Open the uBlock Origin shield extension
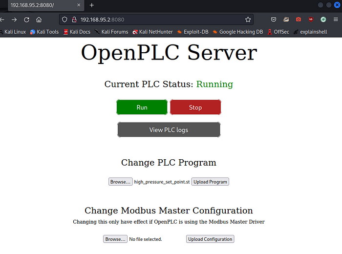The height and width of the screenshot is (254, 342). [311, 20]
